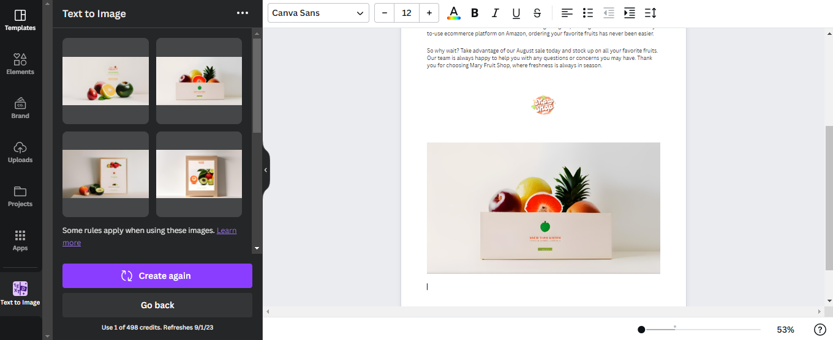Toggle strikethrough formatting

pos(537,13)
